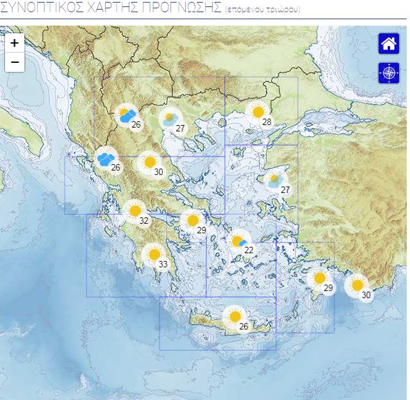Open the sunny forecast showing 26 on Crete
This screenshot has width=410, height=400.
pos(234,317)
